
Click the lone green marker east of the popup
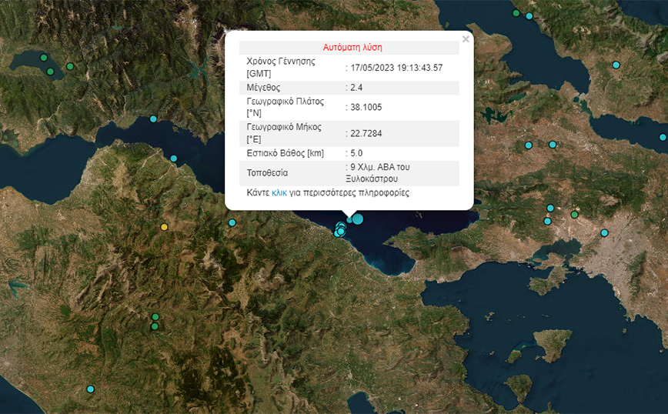pyautogui.click(x=575, y=215)
